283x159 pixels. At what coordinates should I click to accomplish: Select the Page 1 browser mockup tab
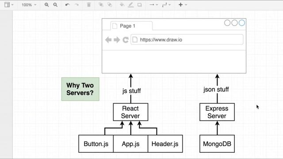pyautogui.click(x=131, y=26)
